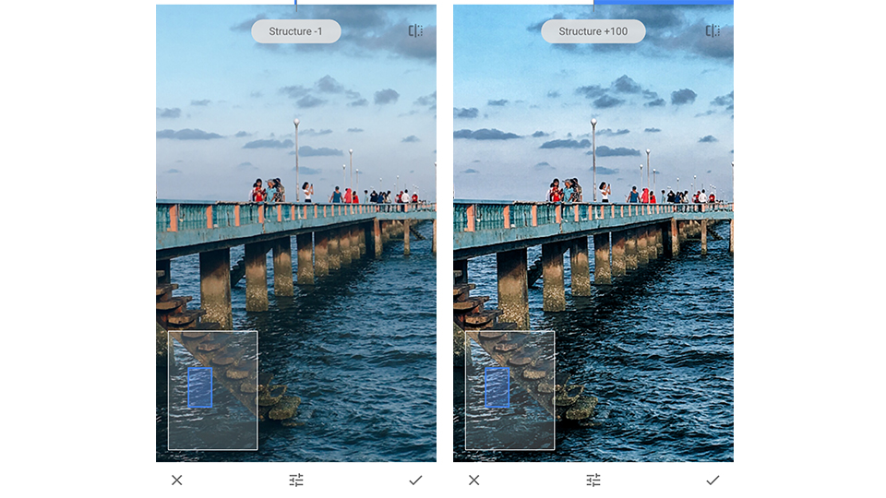Click the Structure +100 value label
886x498 pixels.
click(x=593, y=31)
